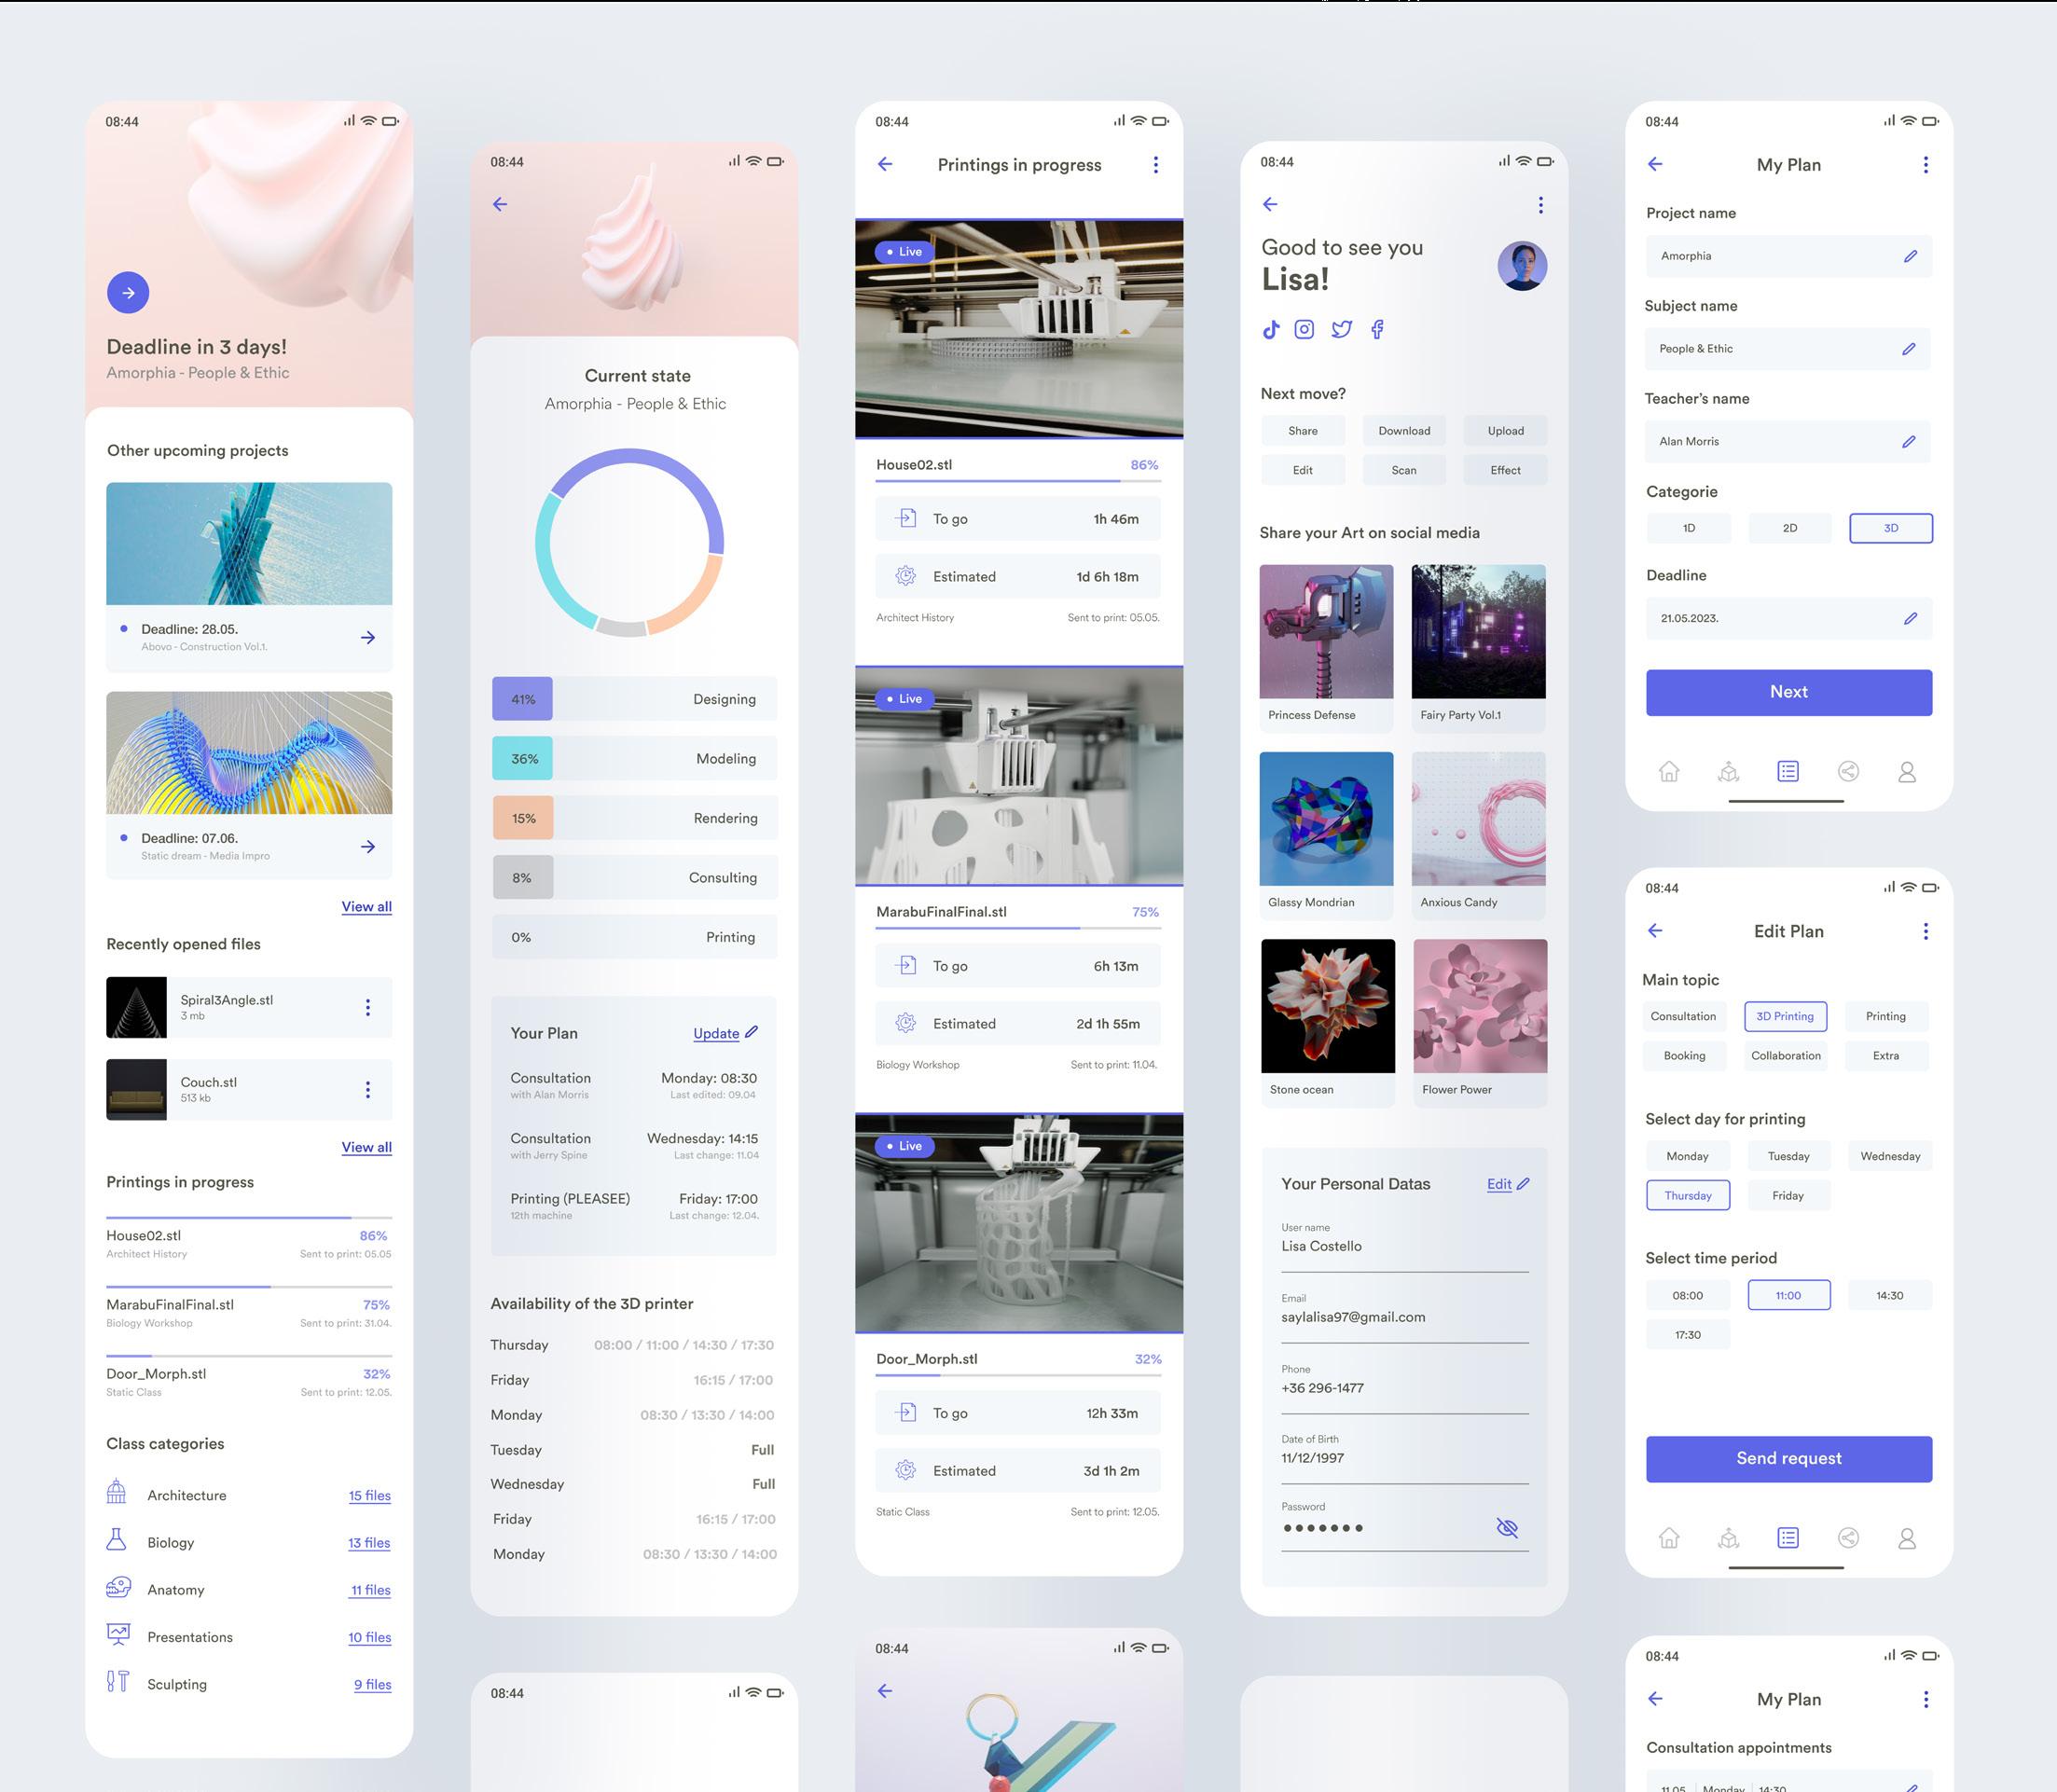This screenshot has width=2057, height=1792.
Task: Open the Printings in progress kebab menu
Action: [x=1155, y=165]
